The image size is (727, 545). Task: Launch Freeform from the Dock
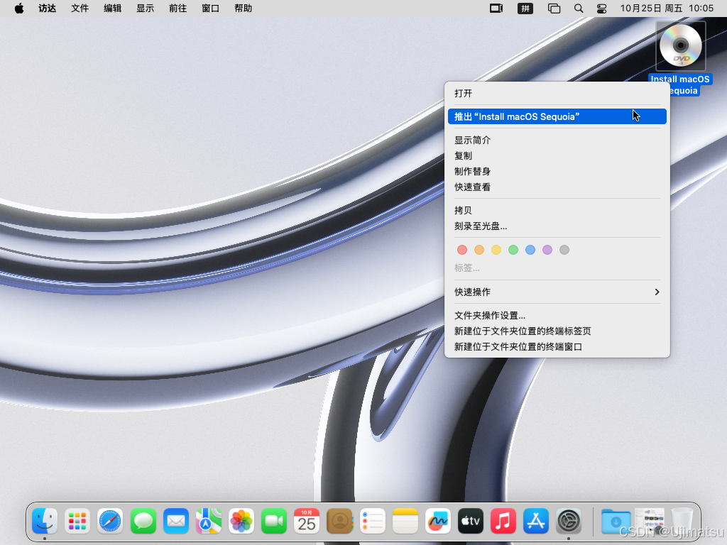click(437, 521)
